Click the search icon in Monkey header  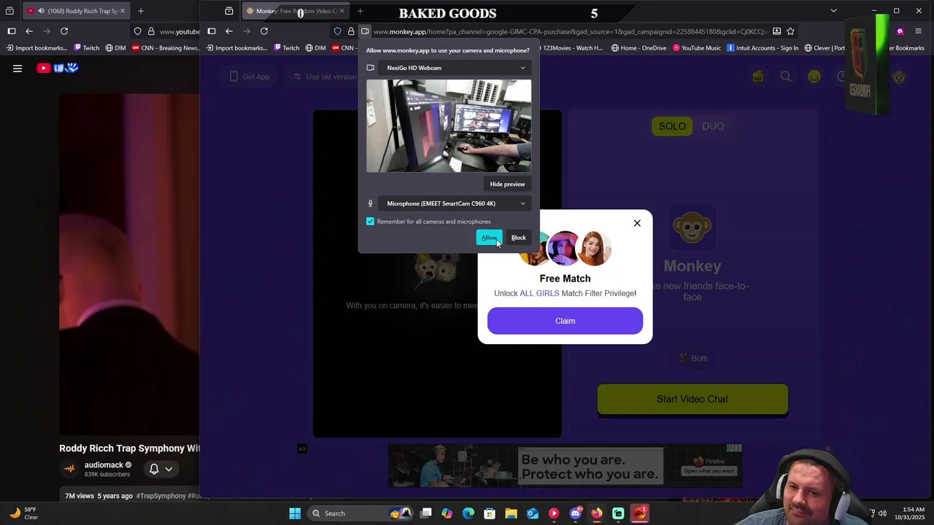click(786, 77)
